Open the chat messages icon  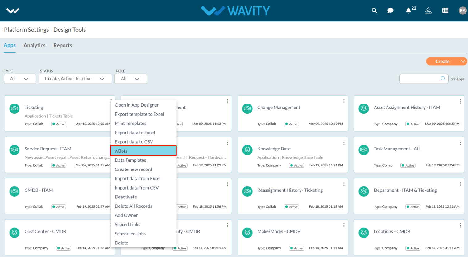point(390,10)
